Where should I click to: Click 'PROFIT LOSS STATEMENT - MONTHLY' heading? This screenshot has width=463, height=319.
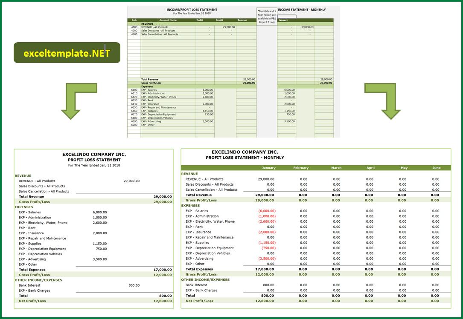245,158
